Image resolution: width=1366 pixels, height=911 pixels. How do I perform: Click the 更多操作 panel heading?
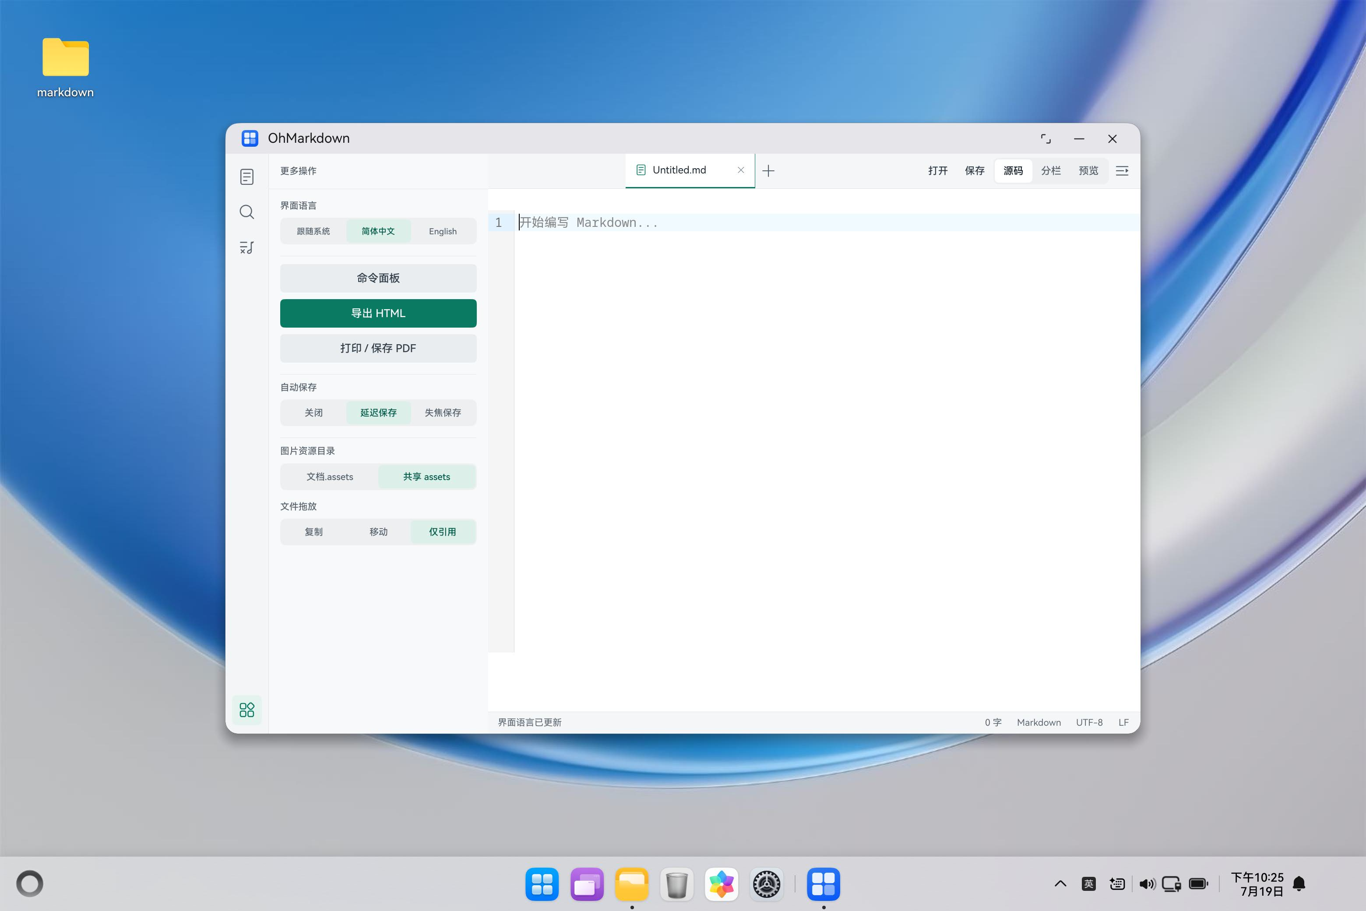[299, 171]
